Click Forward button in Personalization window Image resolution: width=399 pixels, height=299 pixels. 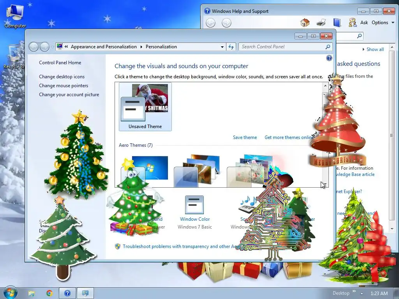point(44,47)
